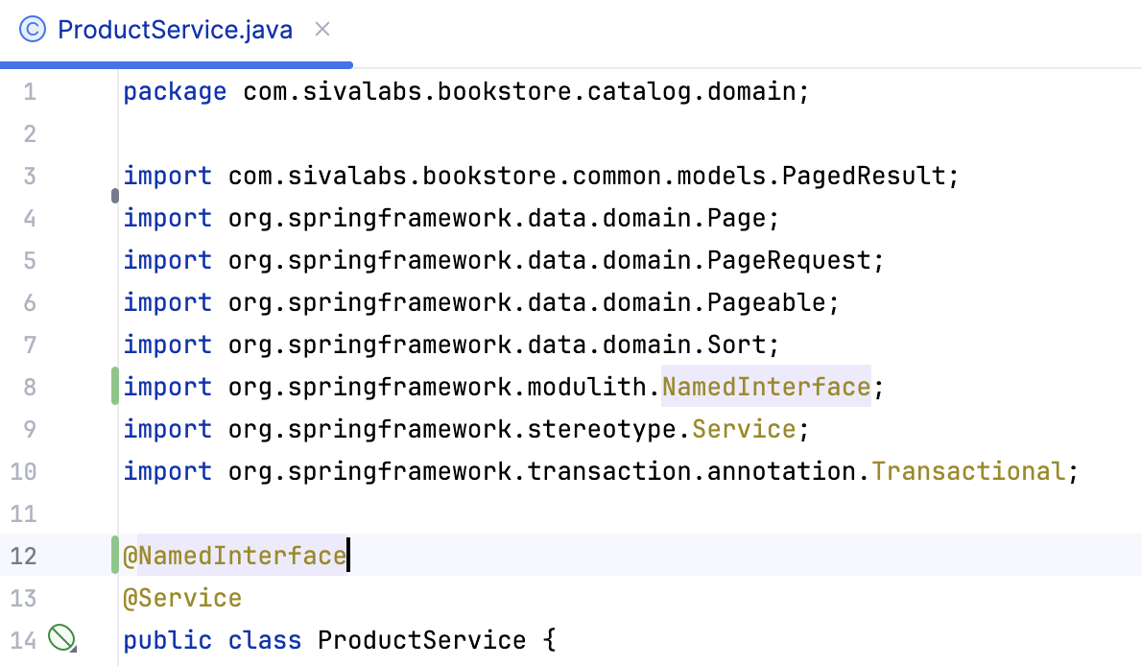Place cursor on the Pageable import line
This screenshot has height=666, width=1142.
[x=480, y=301]
